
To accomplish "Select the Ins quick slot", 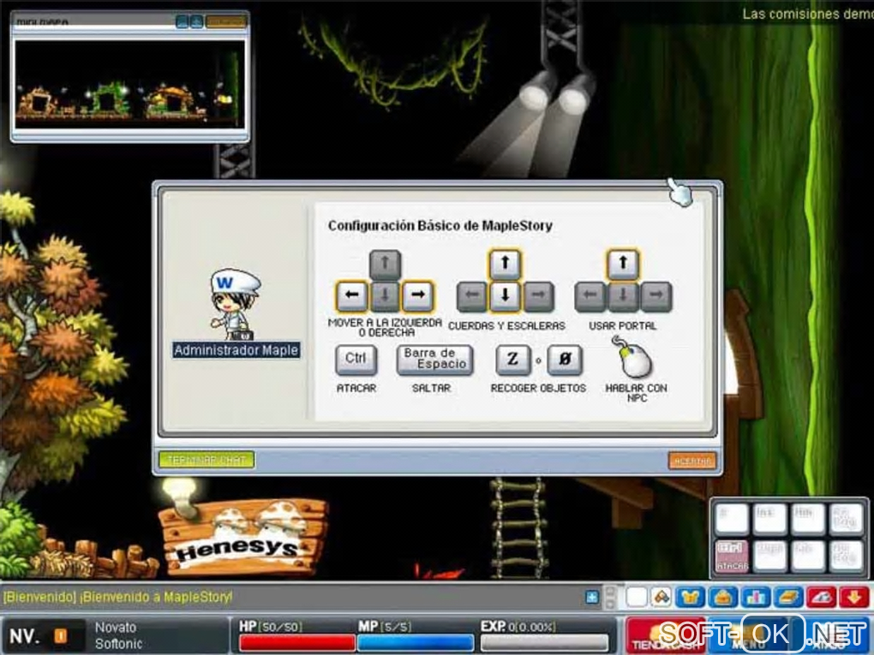I will (x=769, y=519).
